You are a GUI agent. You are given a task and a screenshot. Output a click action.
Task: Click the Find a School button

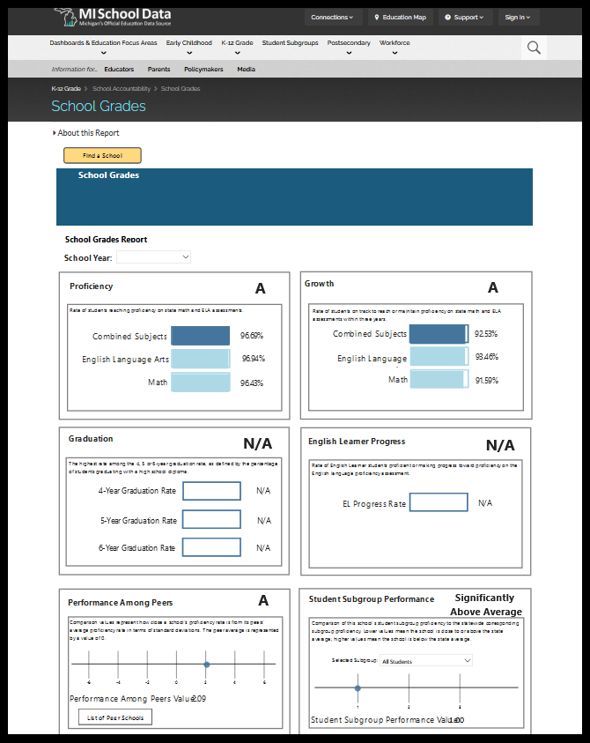click(x=102, y=155)
